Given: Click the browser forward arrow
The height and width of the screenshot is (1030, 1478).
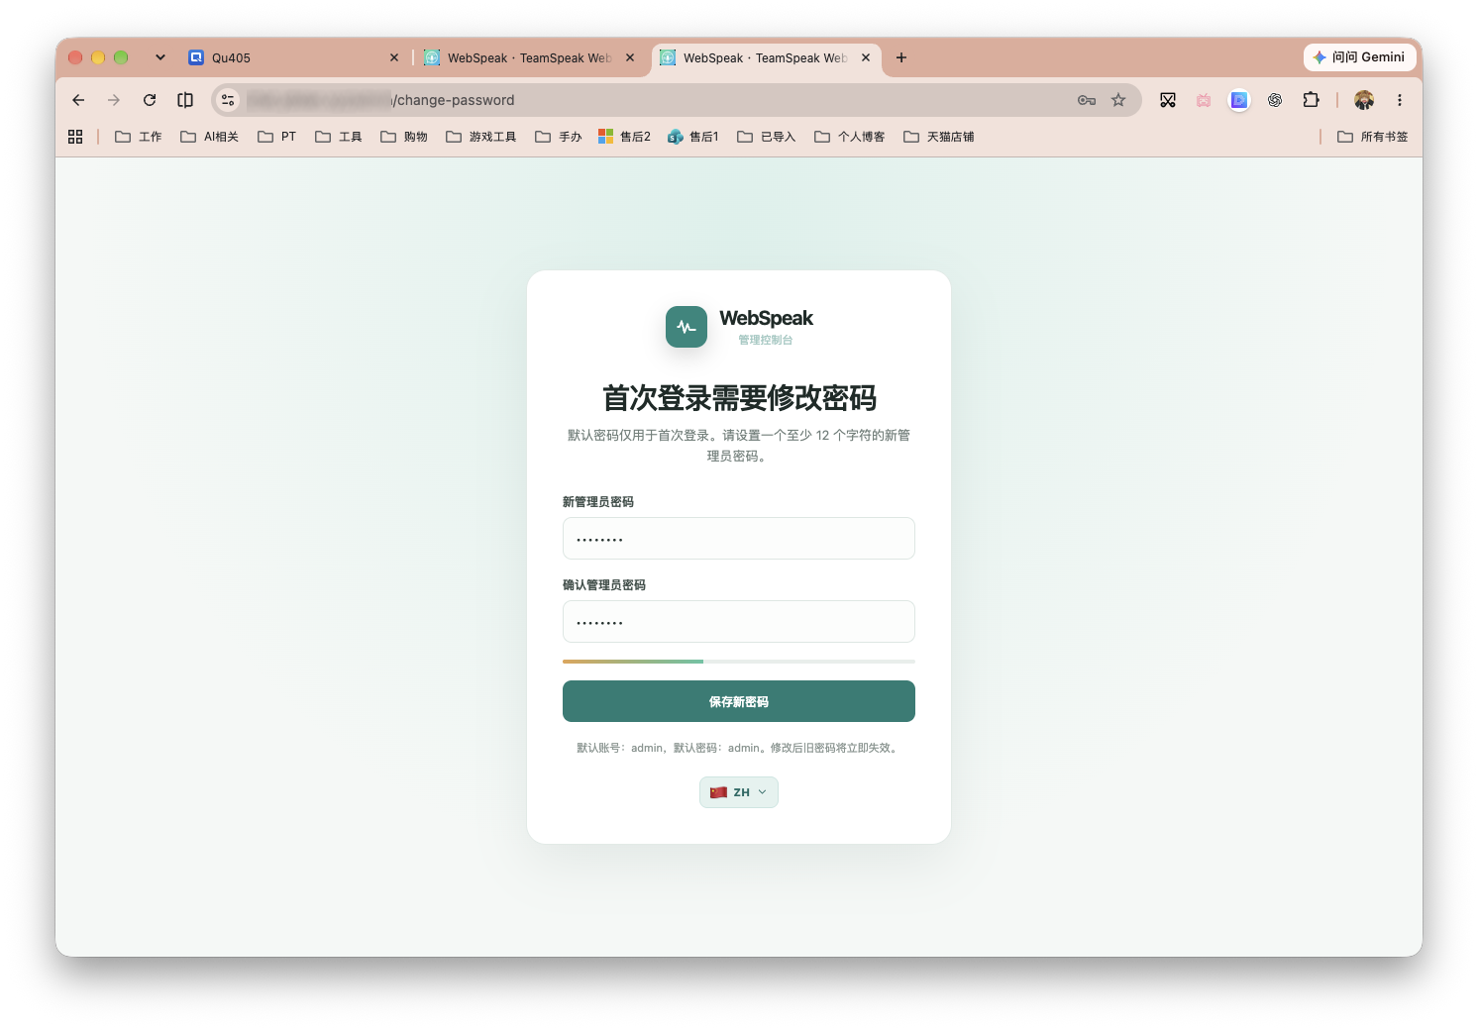Looking at the screenshot, I should pos(114,100).
